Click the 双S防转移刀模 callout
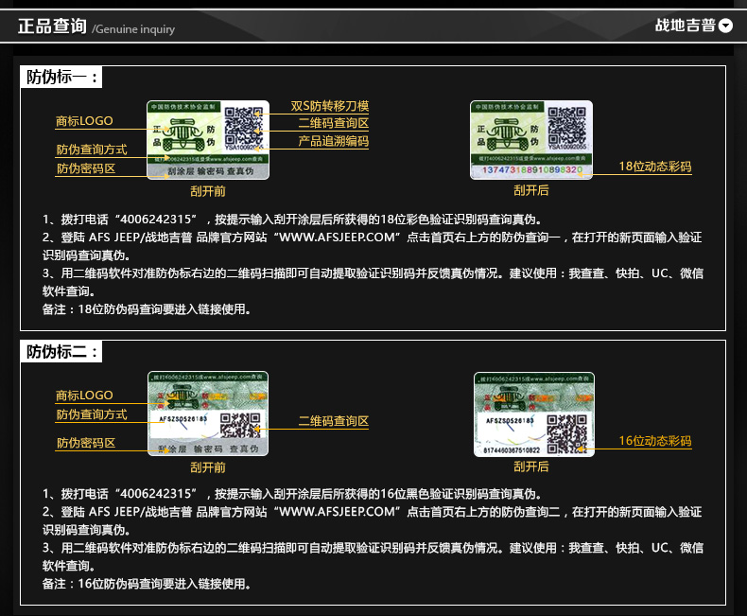The image size is (747, 616). pyautogui.click(x=330, y=106)
